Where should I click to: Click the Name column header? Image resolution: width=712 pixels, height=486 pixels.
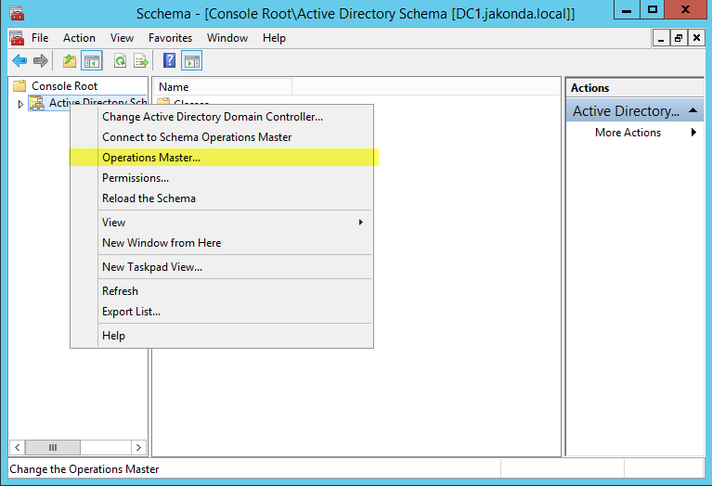[223, 87]
